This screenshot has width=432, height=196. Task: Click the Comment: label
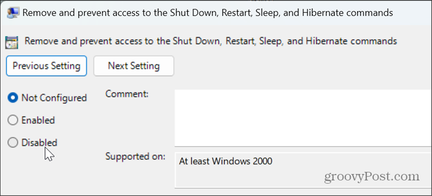pos(127,94)
